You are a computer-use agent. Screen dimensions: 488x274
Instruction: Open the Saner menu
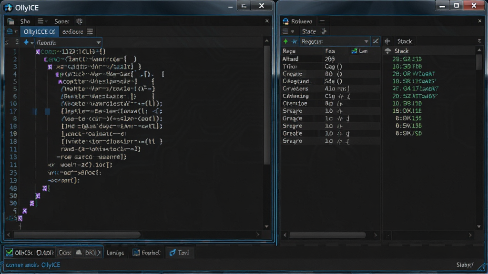(61, 21)
